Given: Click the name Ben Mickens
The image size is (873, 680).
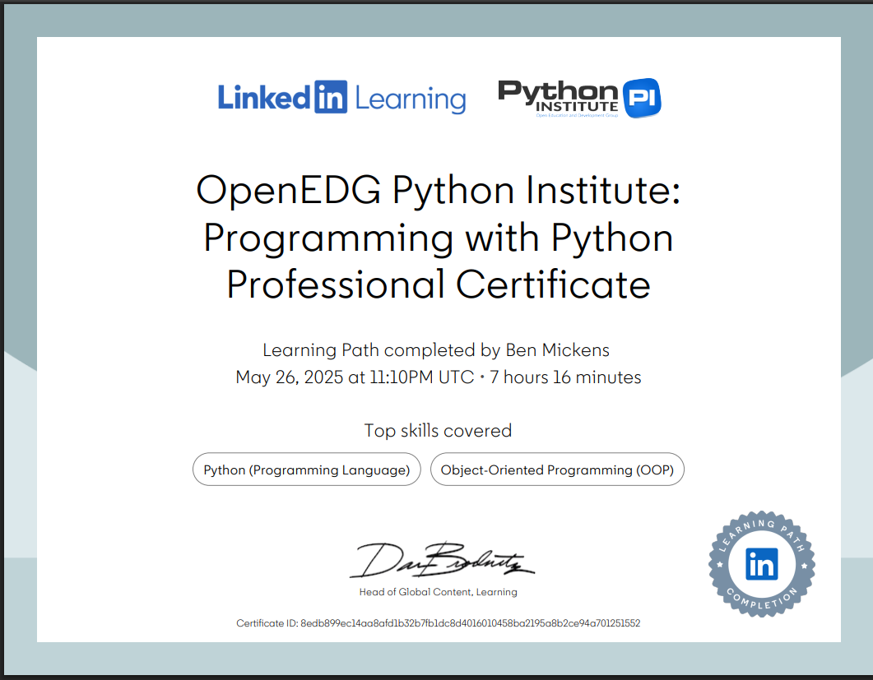Looking at the screenshot, I should click(x=557, y=350).
